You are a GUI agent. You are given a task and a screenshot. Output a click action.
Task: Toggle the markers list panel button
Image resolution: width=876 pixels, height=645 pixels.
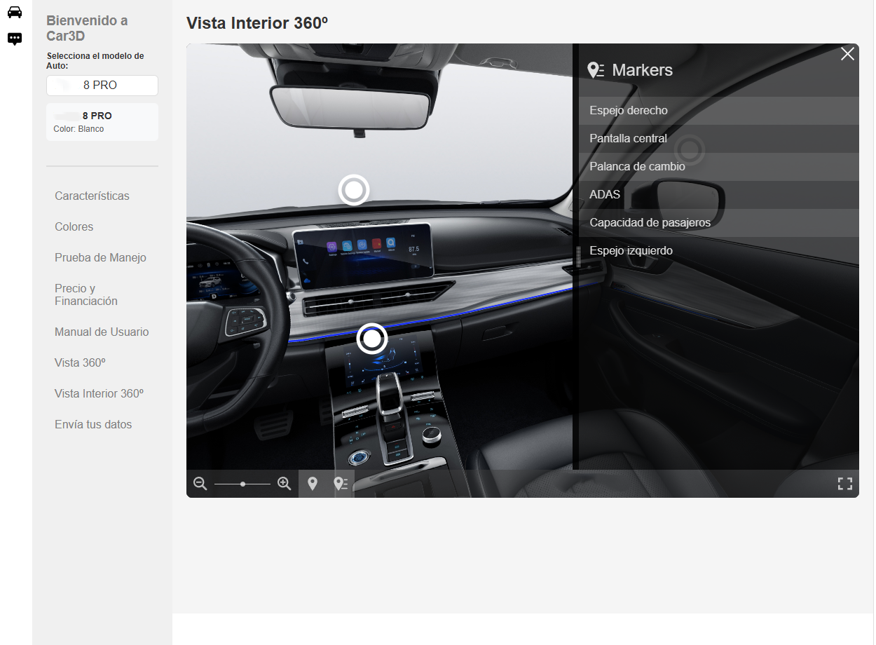[341, 484]
